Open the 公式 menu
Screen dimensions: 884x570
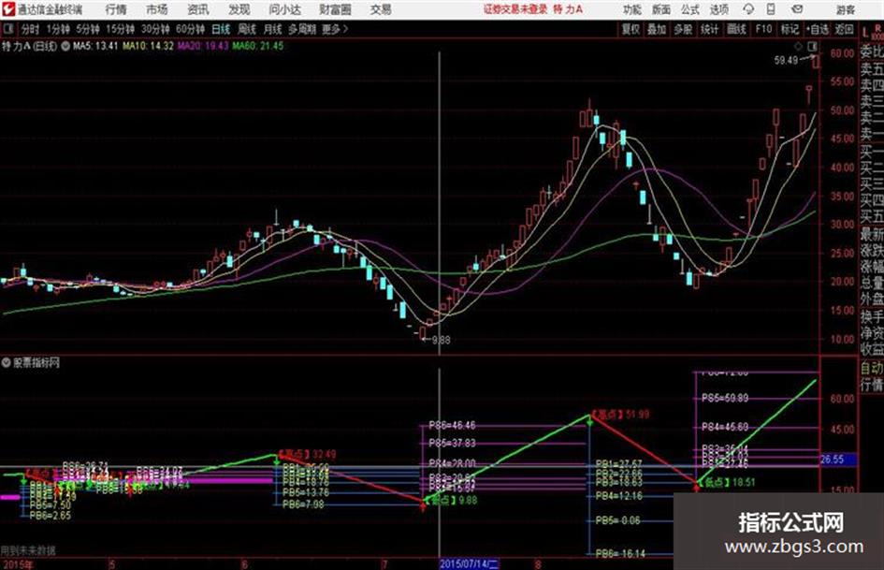click(x=690, y=9)
